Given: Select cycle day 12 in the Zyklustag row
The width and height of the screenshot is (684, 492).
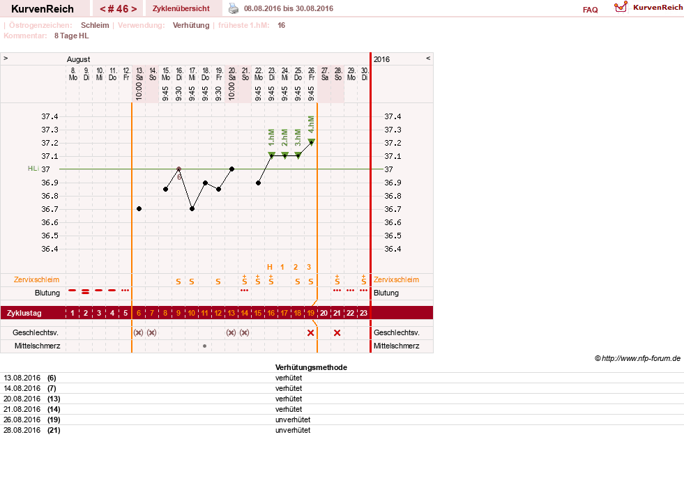Looking at the screenshot, I should point(218,313).
